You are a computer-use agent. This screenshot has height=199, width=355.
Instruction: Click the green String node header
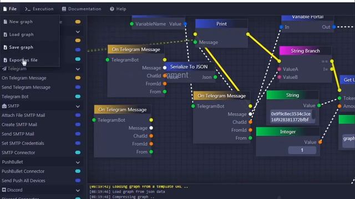click(x=292, y=95)
